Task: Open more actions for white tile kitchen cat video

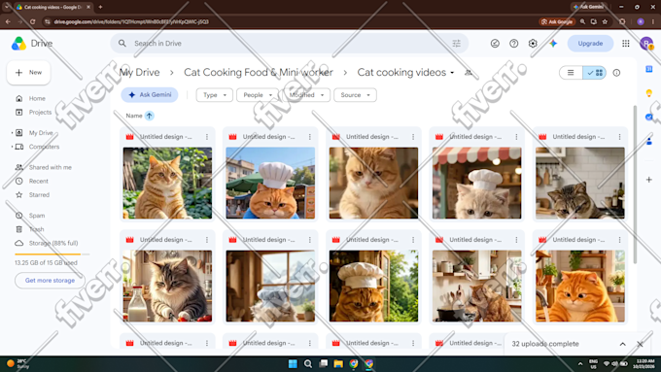Action: point(620,137)
